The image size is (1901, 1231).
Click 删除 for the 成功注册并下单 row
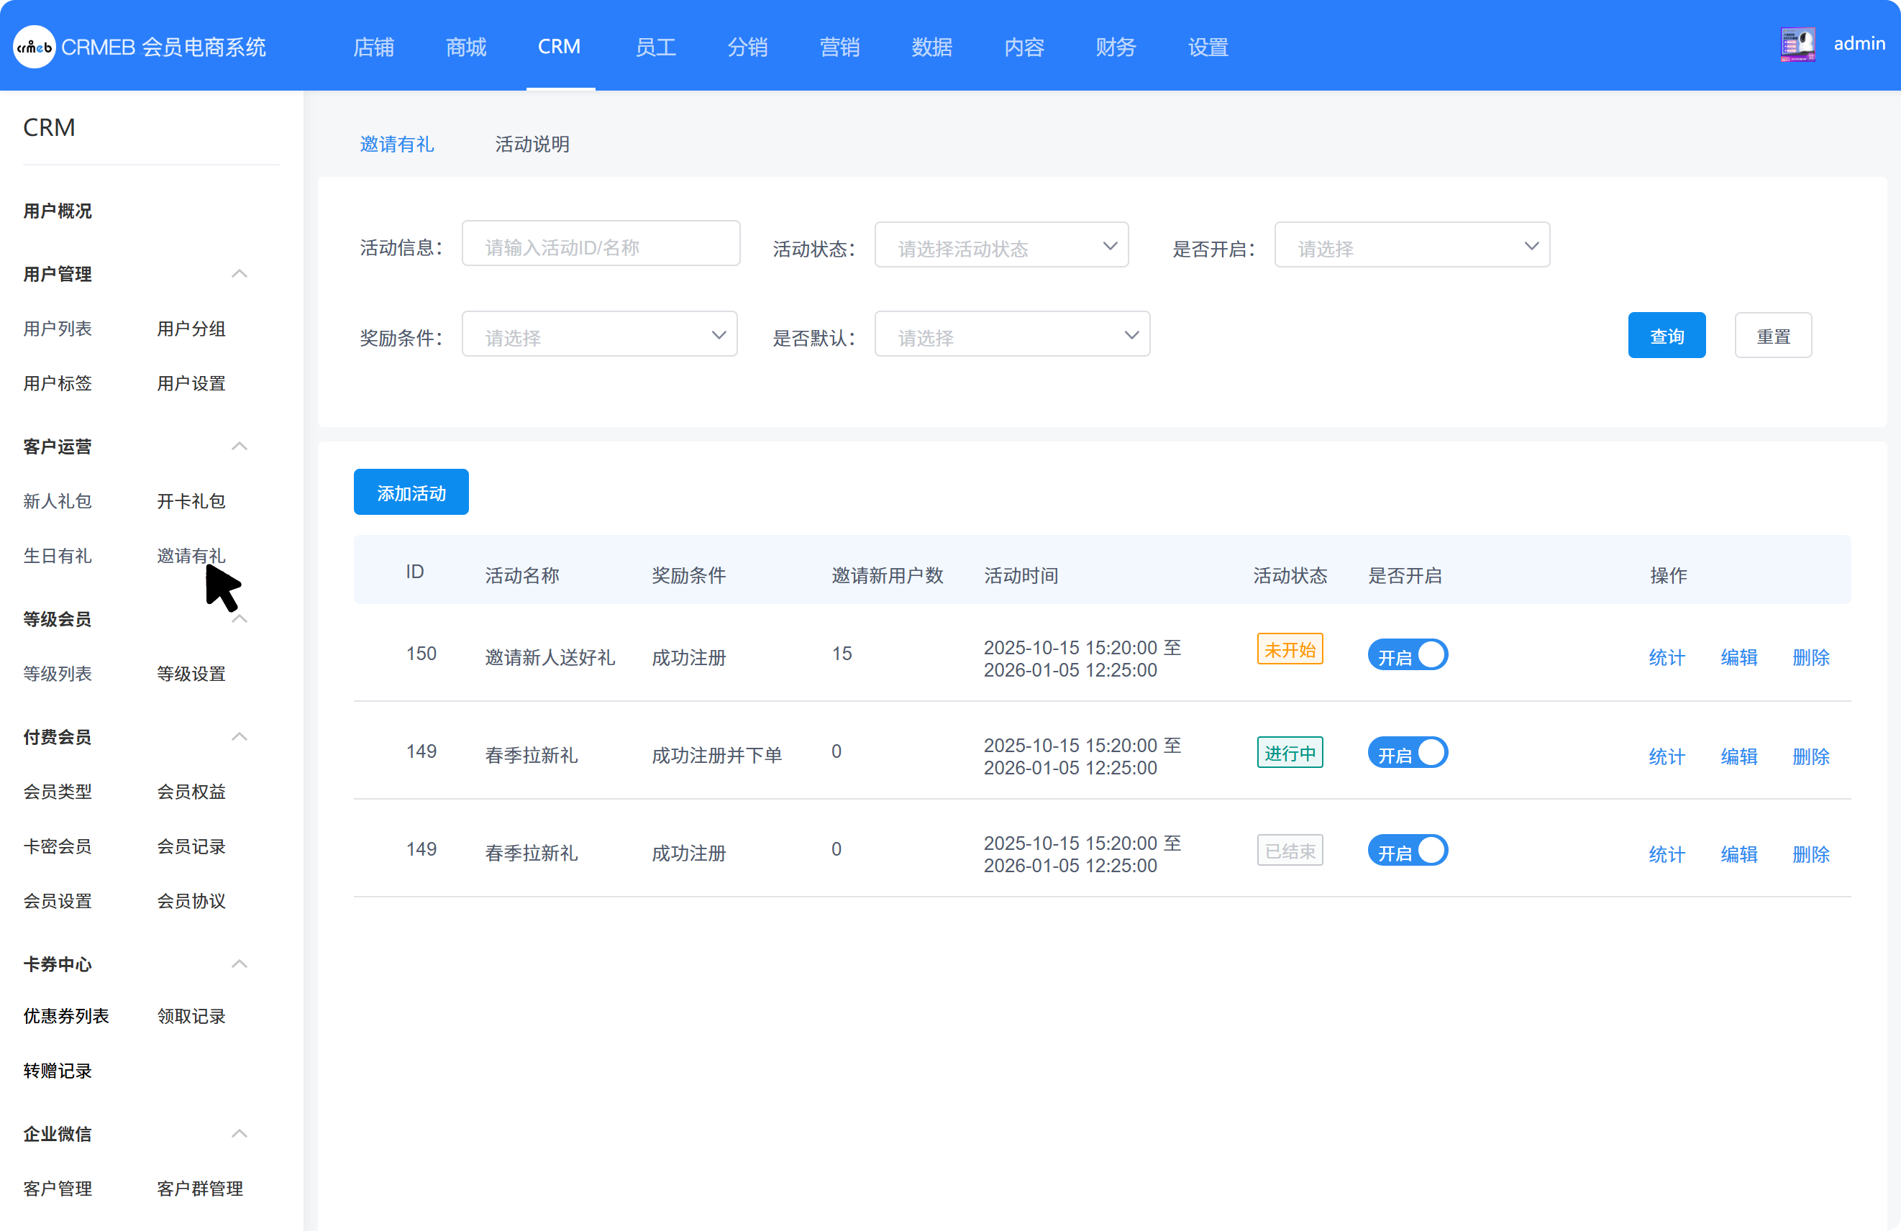[1811, 757]
